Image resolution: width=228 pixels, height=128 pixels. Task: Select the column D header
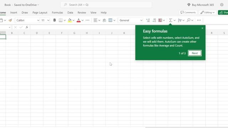point(37,33)
